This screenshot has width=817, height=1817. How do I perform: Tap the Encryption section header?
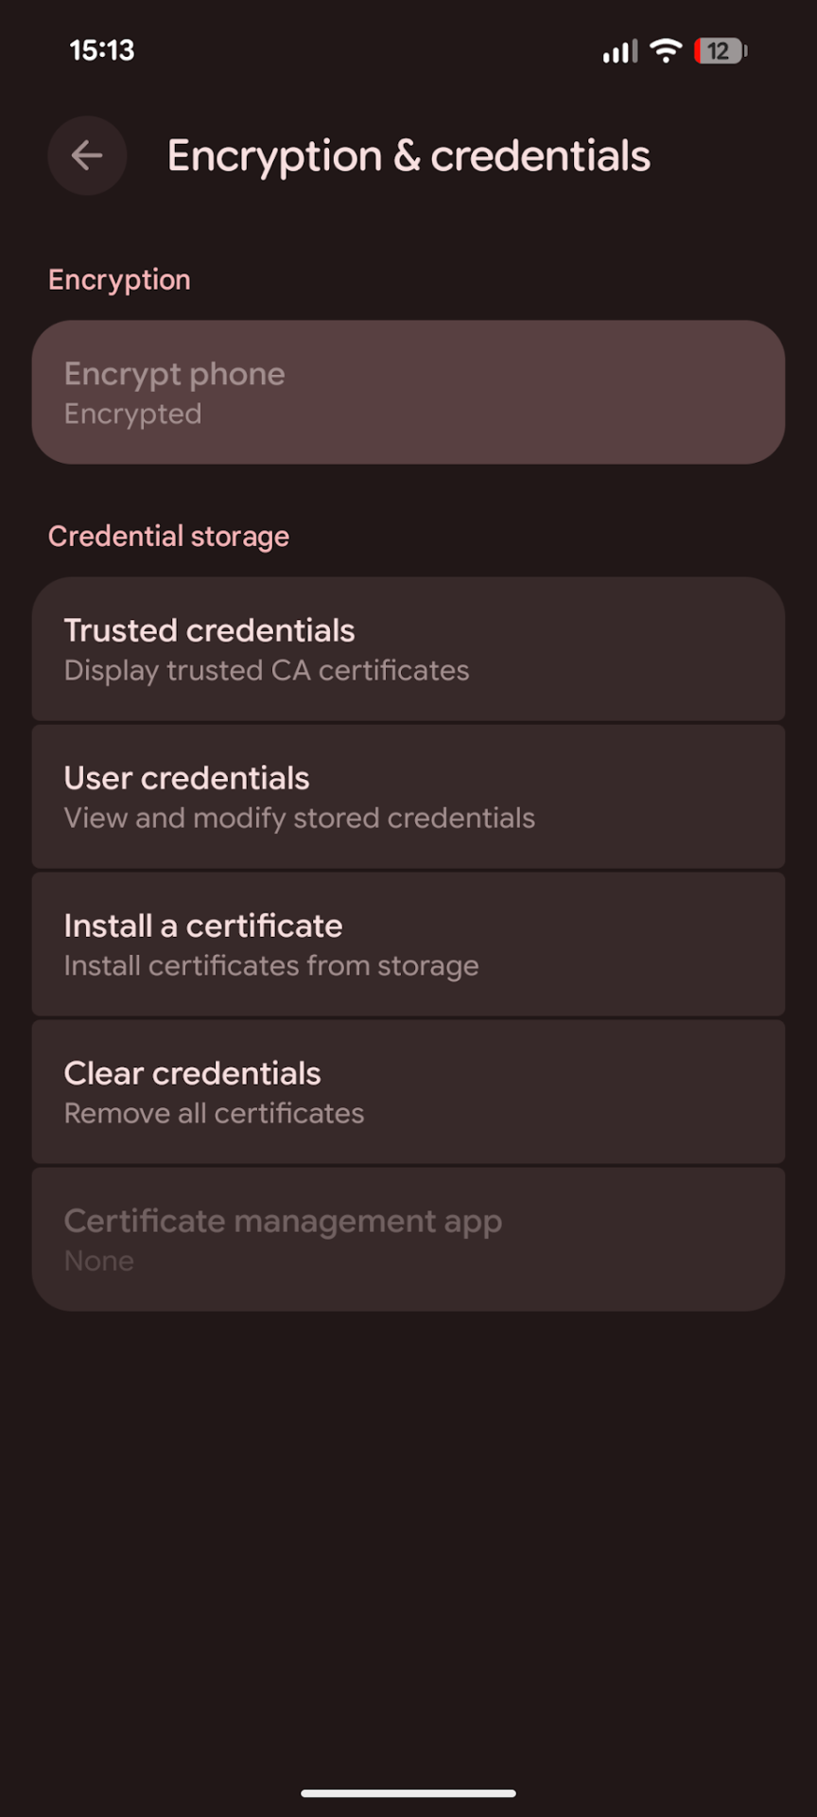119,280
